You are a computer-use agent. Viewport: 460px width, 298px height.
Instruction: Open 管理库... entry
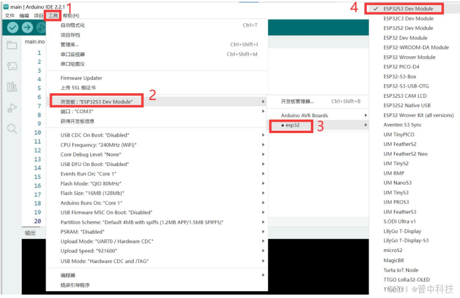click(x=157, y=44)
